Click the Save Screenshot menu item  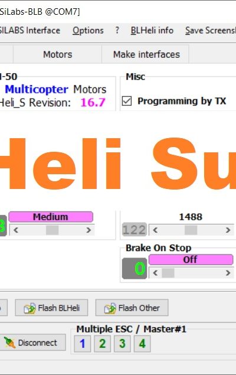[211, 30]
